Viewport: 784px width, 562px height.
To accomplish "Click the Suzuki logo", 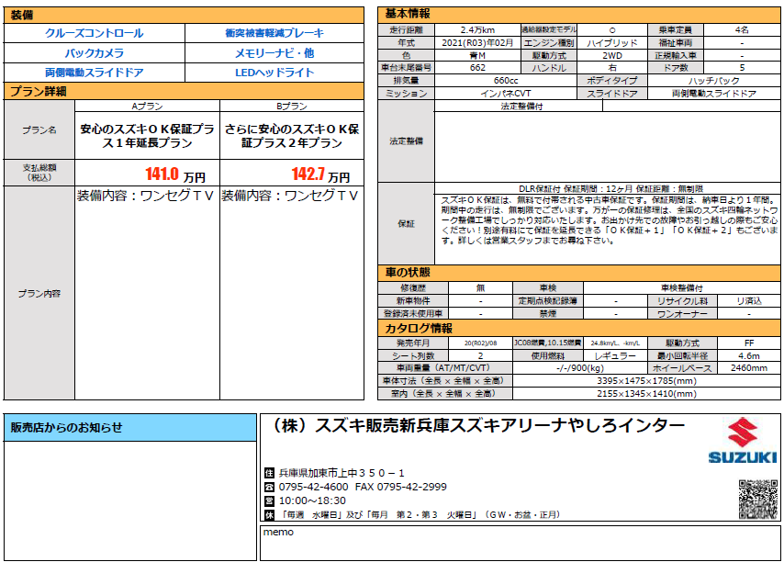I will [x=743, y=442].
